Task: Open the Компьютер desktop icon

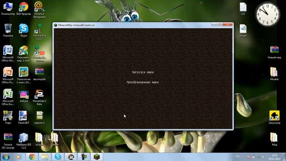Action: [8, 8]
